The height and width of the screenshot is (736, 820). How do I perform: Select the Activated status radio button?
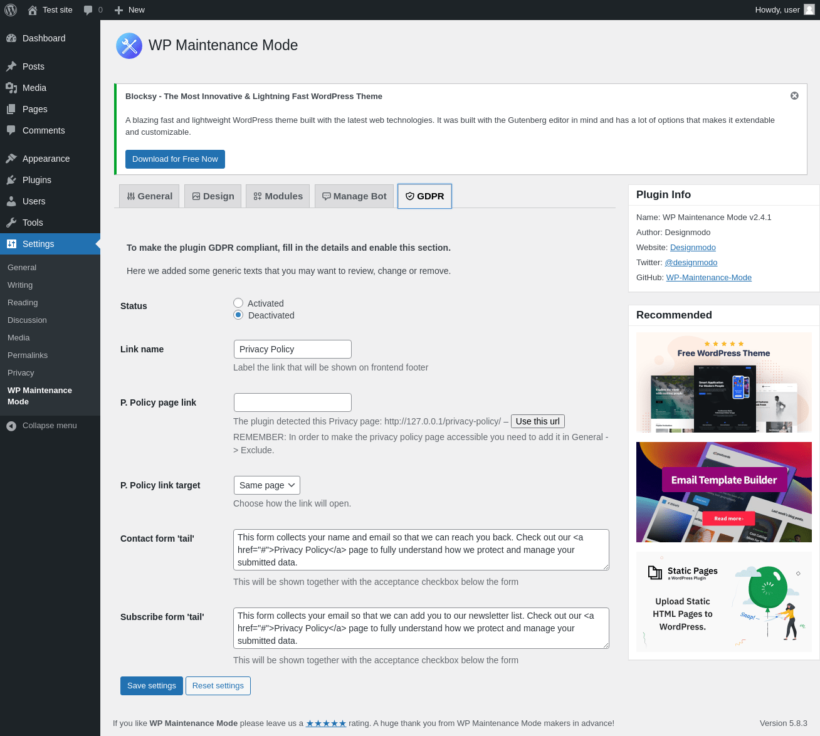click(238, 303)
